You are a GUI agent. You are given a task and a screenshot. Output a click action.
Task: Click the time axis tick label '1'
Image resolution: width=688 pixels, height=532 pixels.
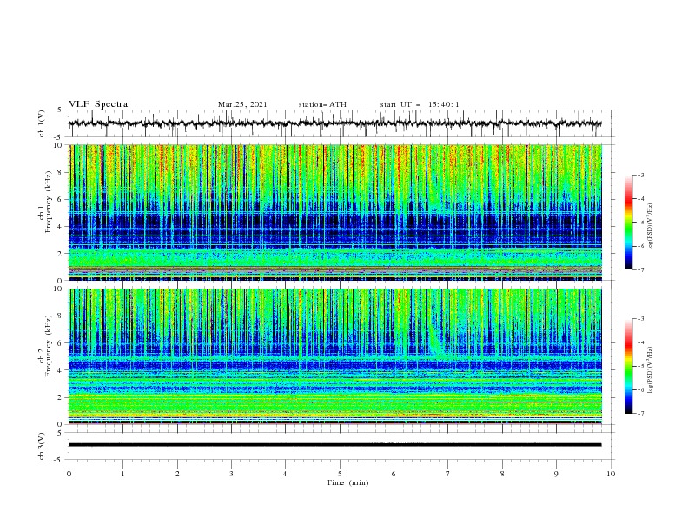click(122, 474)
